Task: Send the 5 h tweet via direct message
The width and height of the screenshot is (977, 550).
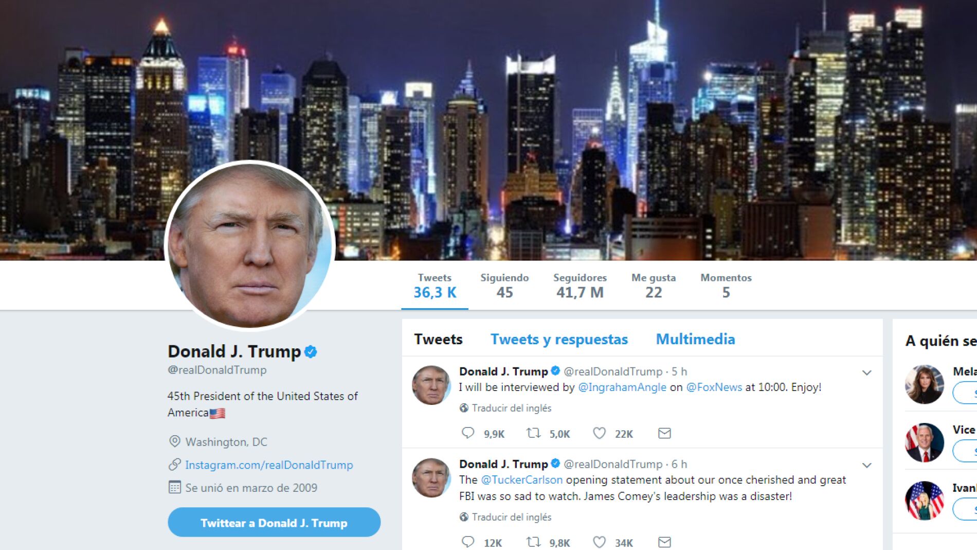Action: click(664, 433)
